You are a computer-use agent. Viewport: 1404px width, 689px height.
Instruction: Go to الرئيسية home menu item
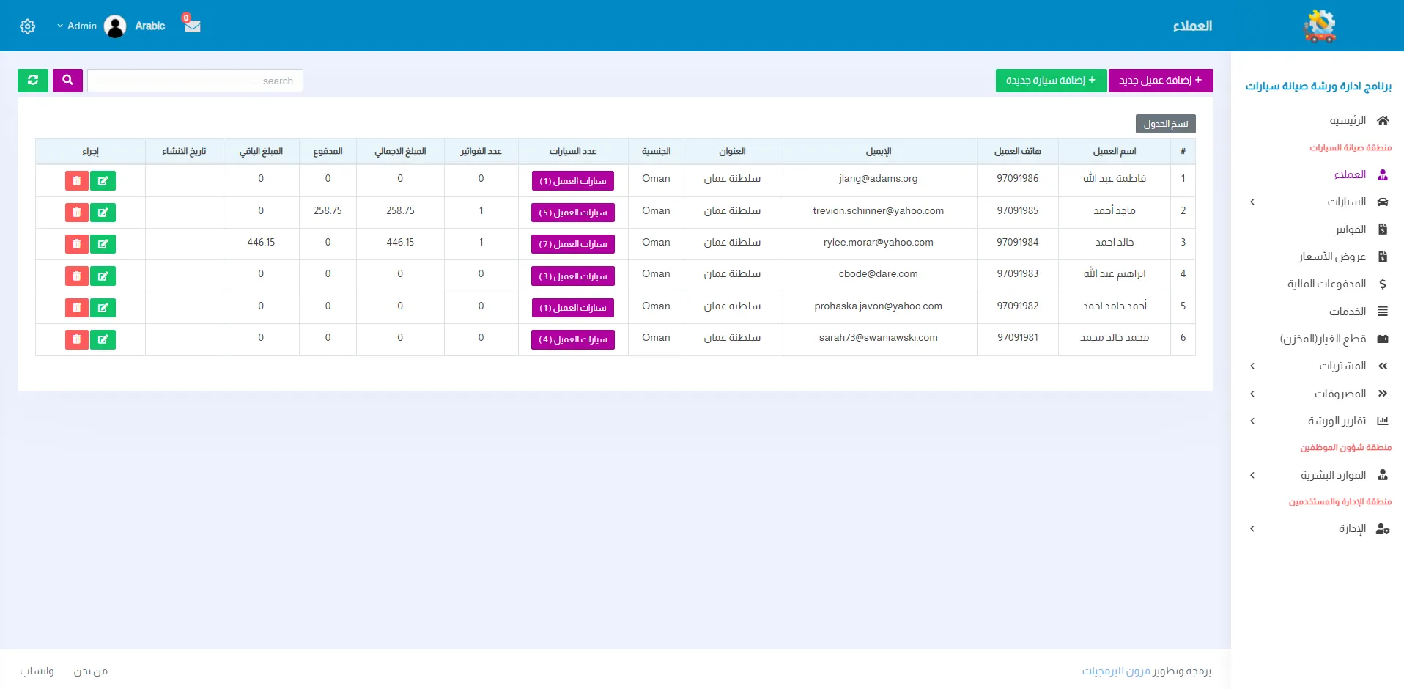click(1348, 120)
